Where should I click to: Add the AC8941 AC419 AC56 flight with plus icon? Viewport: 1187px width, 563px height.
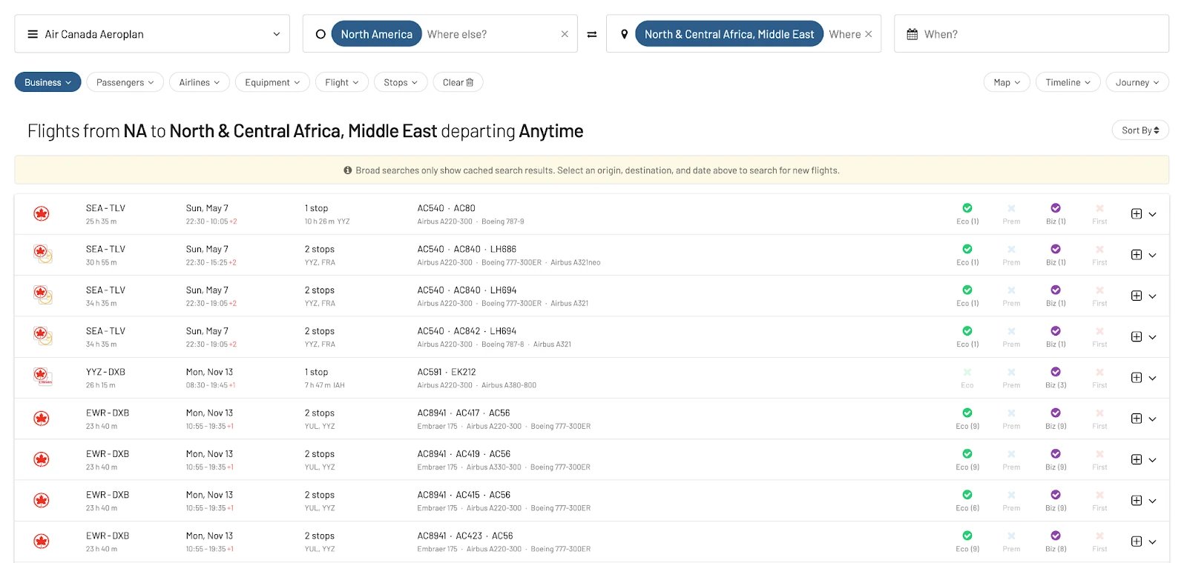(1137, 459)
